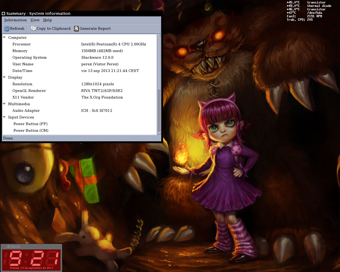Click the 'Summary - System Information' title bar text

(38, 14)
